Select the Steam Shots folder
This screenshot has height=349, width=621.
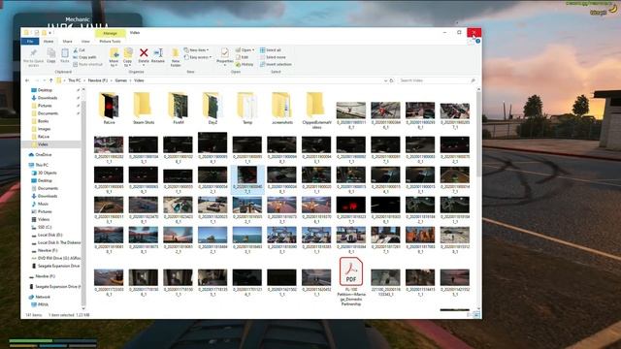tap(144, 108)
